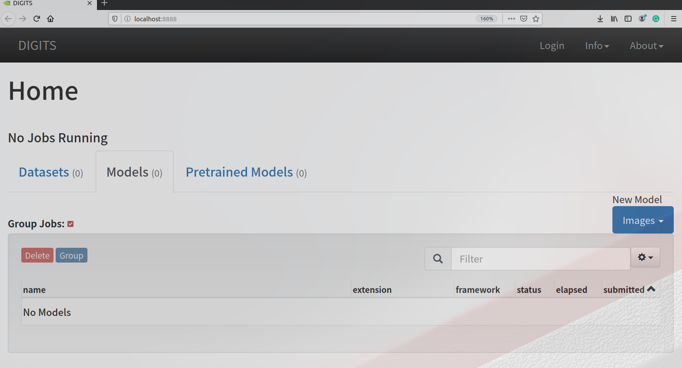
Task: Open the browser hamburger menu
Action: [674, 19]
